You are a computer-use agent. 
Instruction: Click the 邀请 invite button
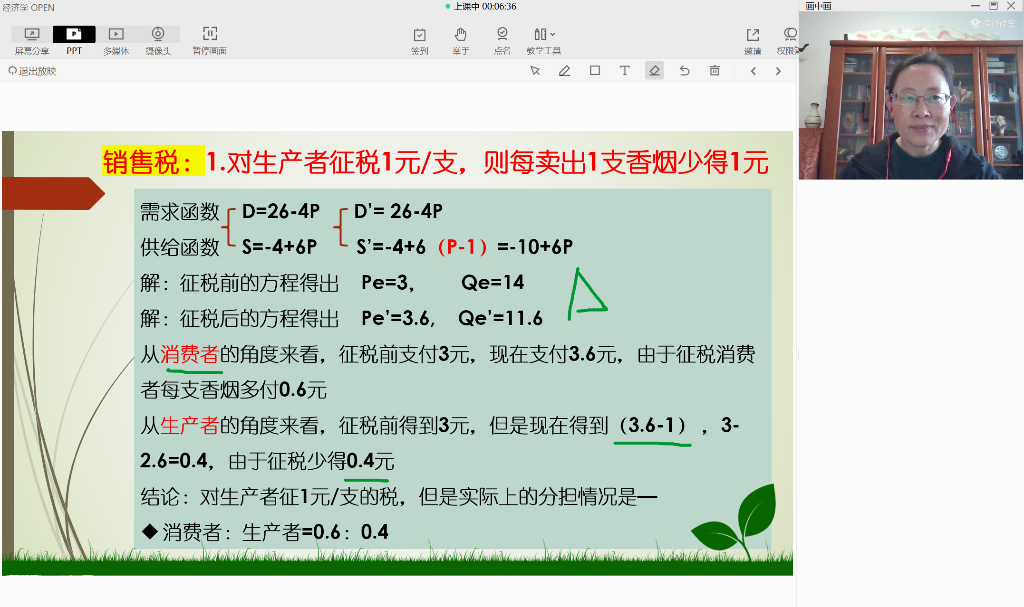pyautogui.click(x=753, y=40)
